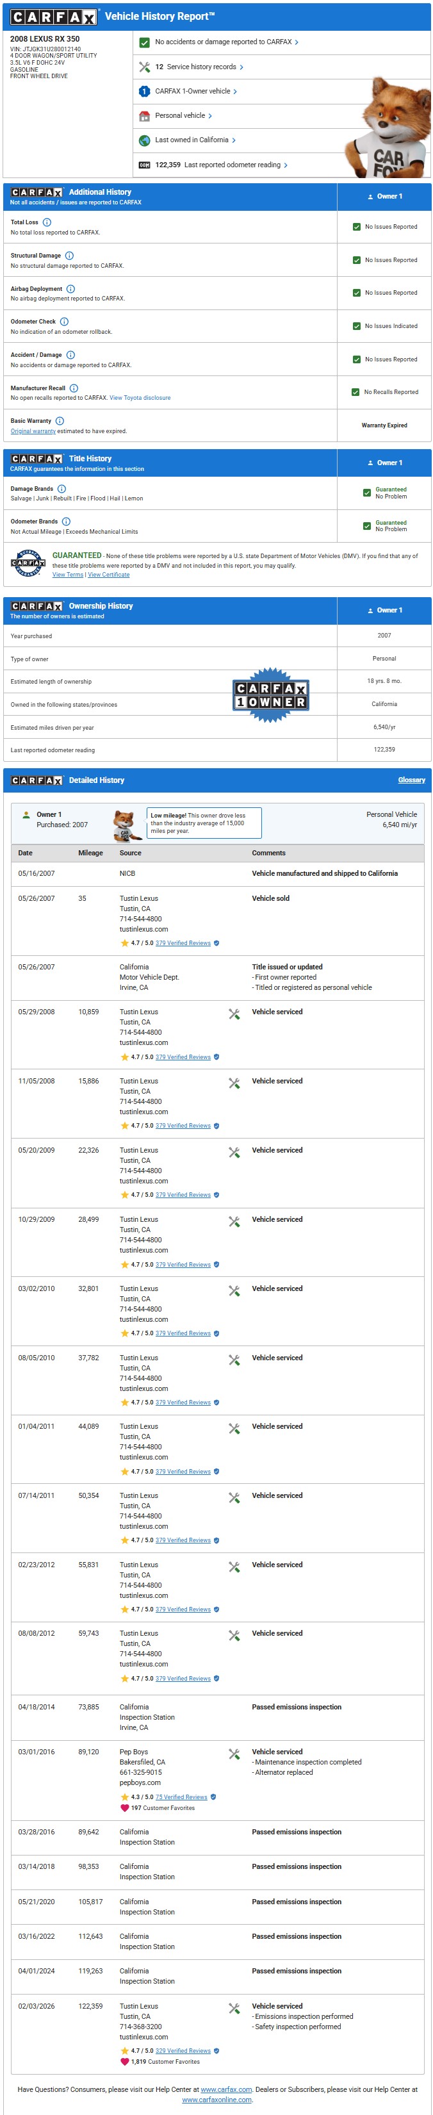Screen dimensions: 433x2115
Task: Click the CARFAX 1 Owner badge
Action: pyautogui.click(x=270, y=695)
